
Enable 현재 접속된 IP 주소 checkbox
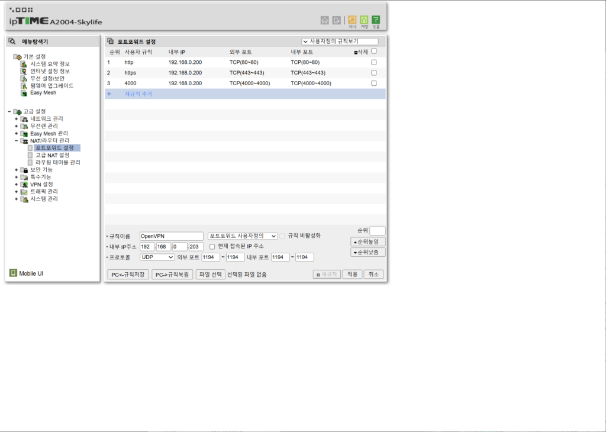pos(212,246)
